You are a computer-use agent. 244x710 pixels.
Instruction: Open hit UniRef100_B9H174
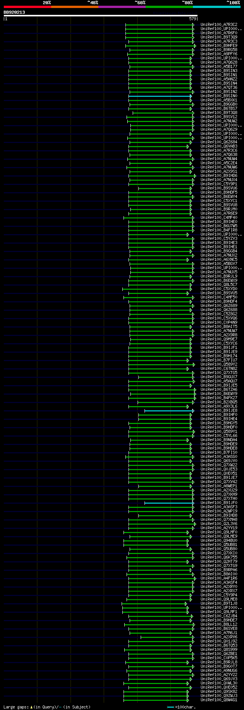pos(219,356)
